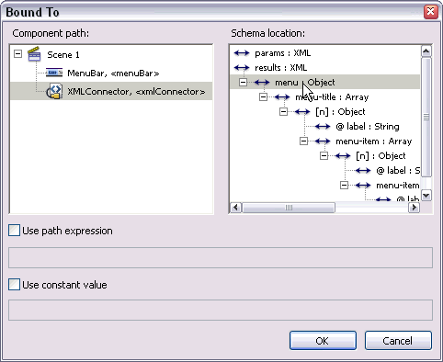The image size is (443, 362).
Task: Confirm the binding with OK
Action: 323,340
